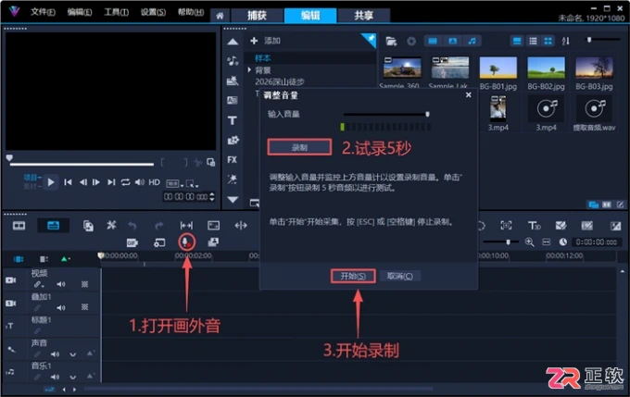
Task: Play the project in the preview
Action: tap(51, 182)
